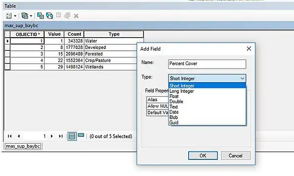Click the Alias property row
The height and width of the screenshot is (176, 294).
[157, 100]
